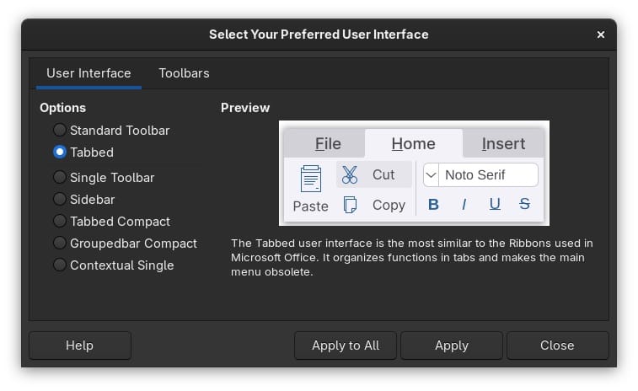Pick the Sidebar interface option
Viewport: 638px width, 391px height.
coord(60,200)
